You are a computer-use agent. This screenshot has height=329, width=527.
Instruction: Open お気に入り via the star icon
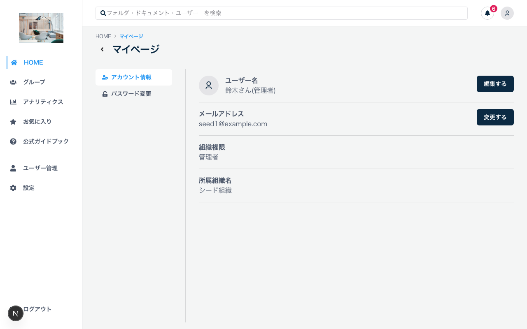click(x=14, y=122)
